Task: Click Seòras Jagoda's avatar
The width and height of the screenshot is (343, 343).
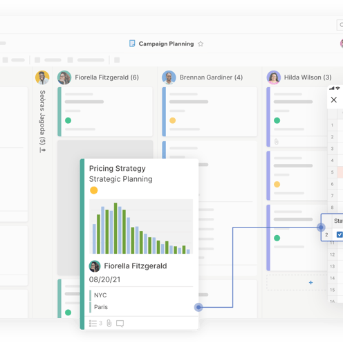Action: coord(42,77)
